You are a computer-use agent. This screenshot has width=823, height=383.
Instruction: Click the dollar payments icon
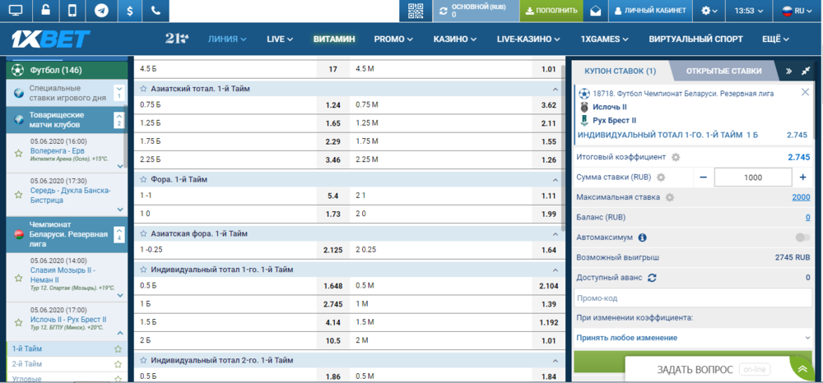(129, 11)
